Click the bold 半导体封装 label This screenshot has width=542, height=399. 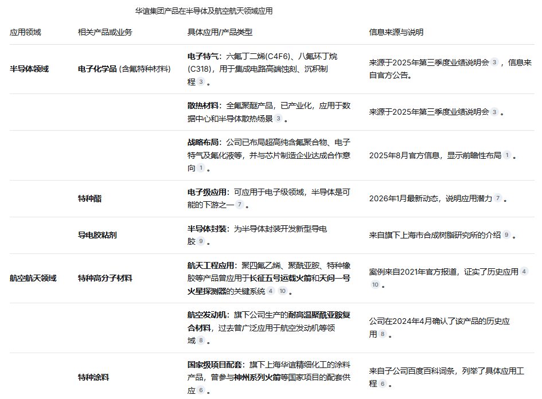click(x=206, y=229)
